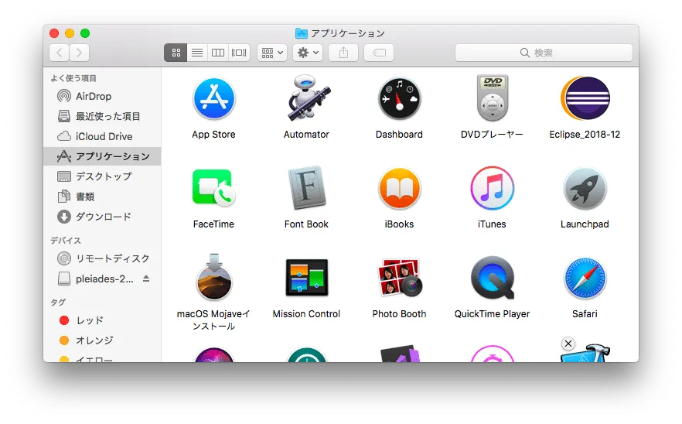This screenshot has height=424, width=682.
Task: Select the Font Book icon
Action: pos(307,187)
